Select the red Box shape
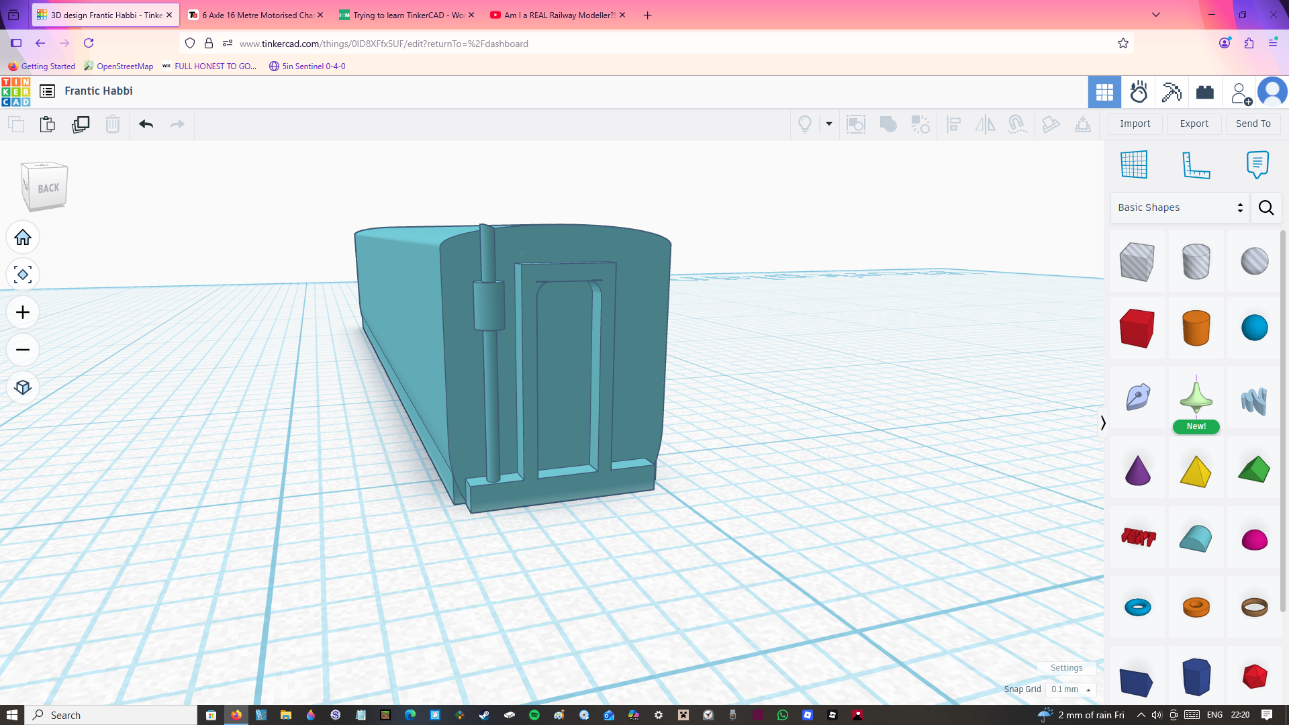 point(1137,328)
